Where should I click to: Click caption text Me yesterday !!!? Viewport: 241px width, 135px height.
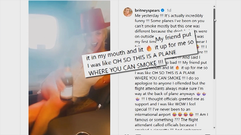point(149,16)
